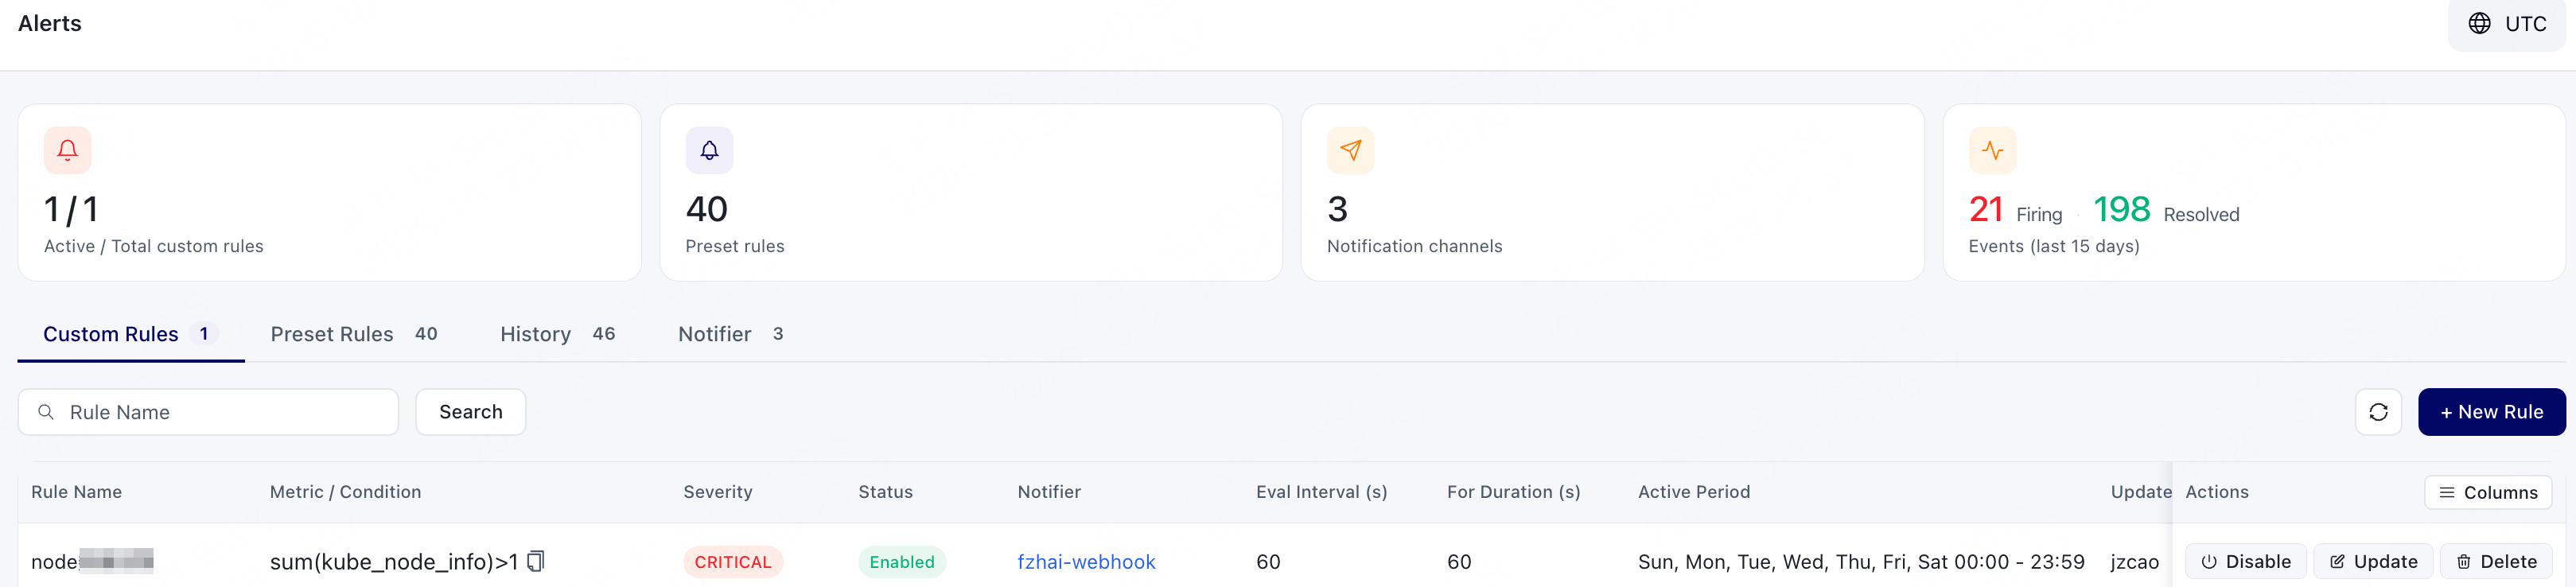Click the 3 Notification channels count

coord(1338,209)
